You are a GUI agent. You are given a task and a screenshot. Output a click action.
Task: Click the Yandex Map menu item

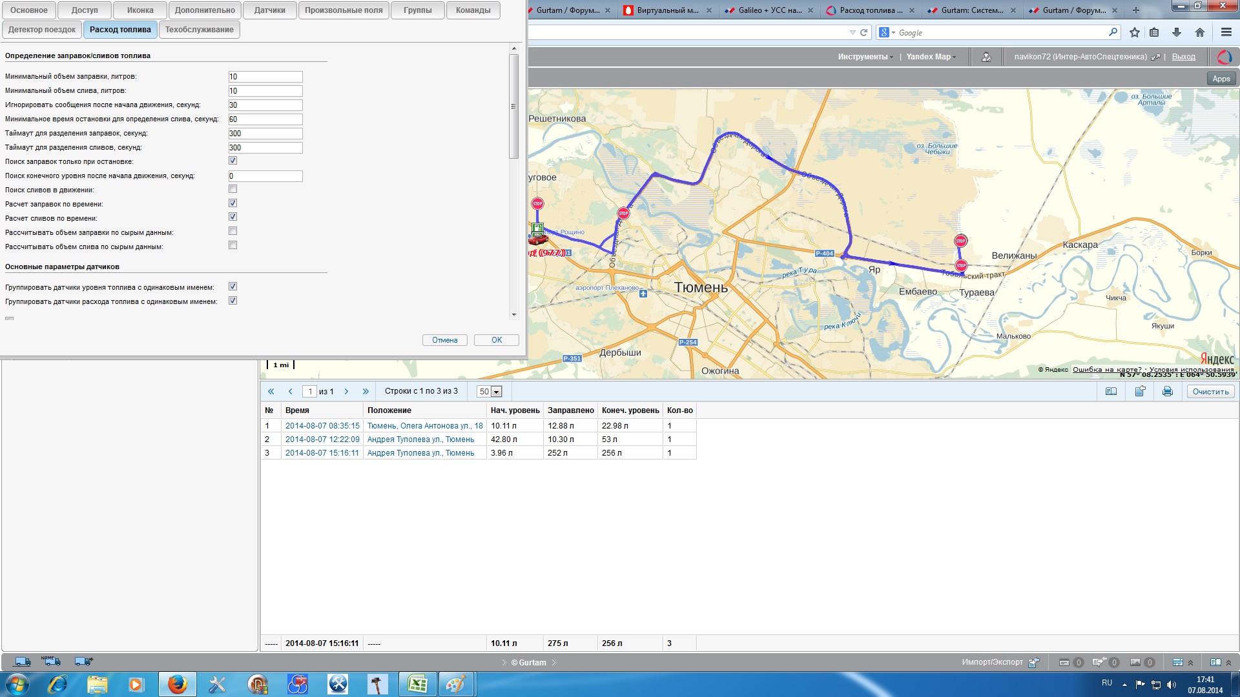(929, 56)
